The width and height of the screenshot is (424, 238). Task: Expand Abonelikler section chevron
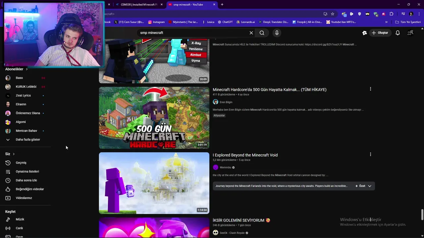(27, 69)
